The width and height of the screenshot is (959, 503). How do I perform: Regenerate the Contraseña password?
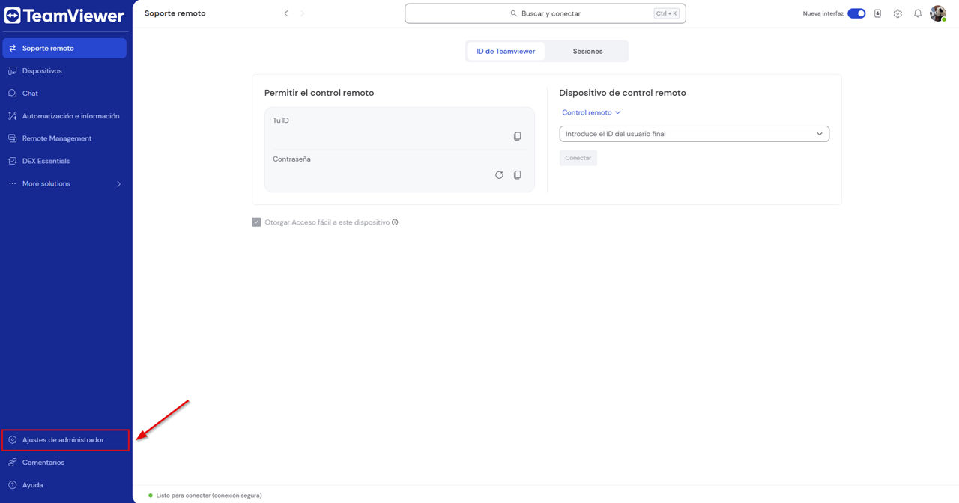[499, 175]
